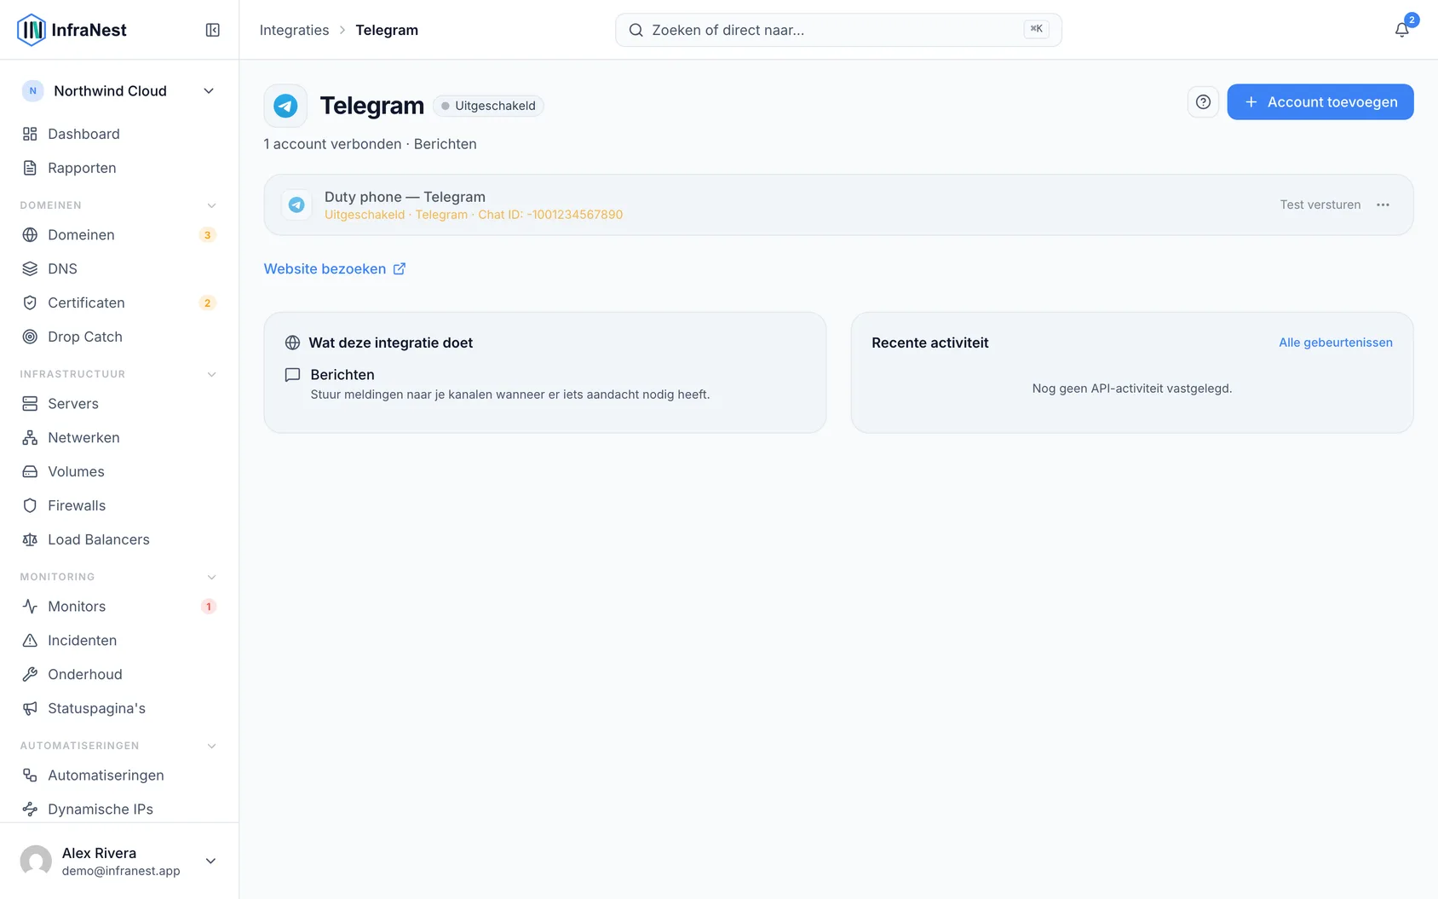Viewport: 1438px width, 899px height.
Task: Click the Monitors activity icon
Action: (x=30, y=606)
